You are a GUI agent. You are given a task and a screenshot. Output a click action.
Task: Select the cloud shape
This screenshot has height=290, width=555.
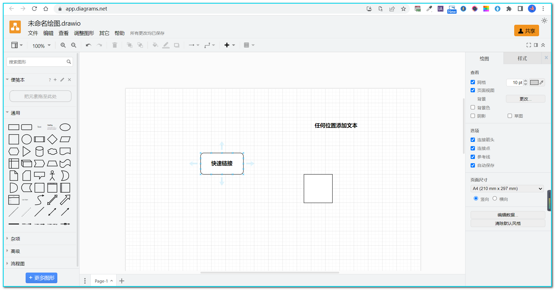tap(52, 152)
